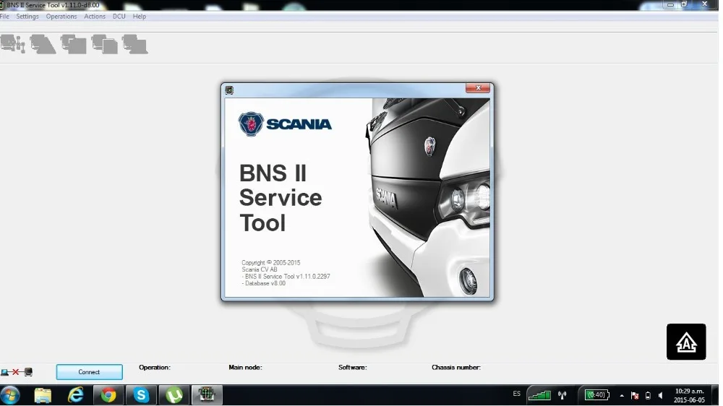Image resolution: width=723 pixels, height=406 pixels.
Task: Minimize the BNS II Service Tool window
Action: pos(670,4)
